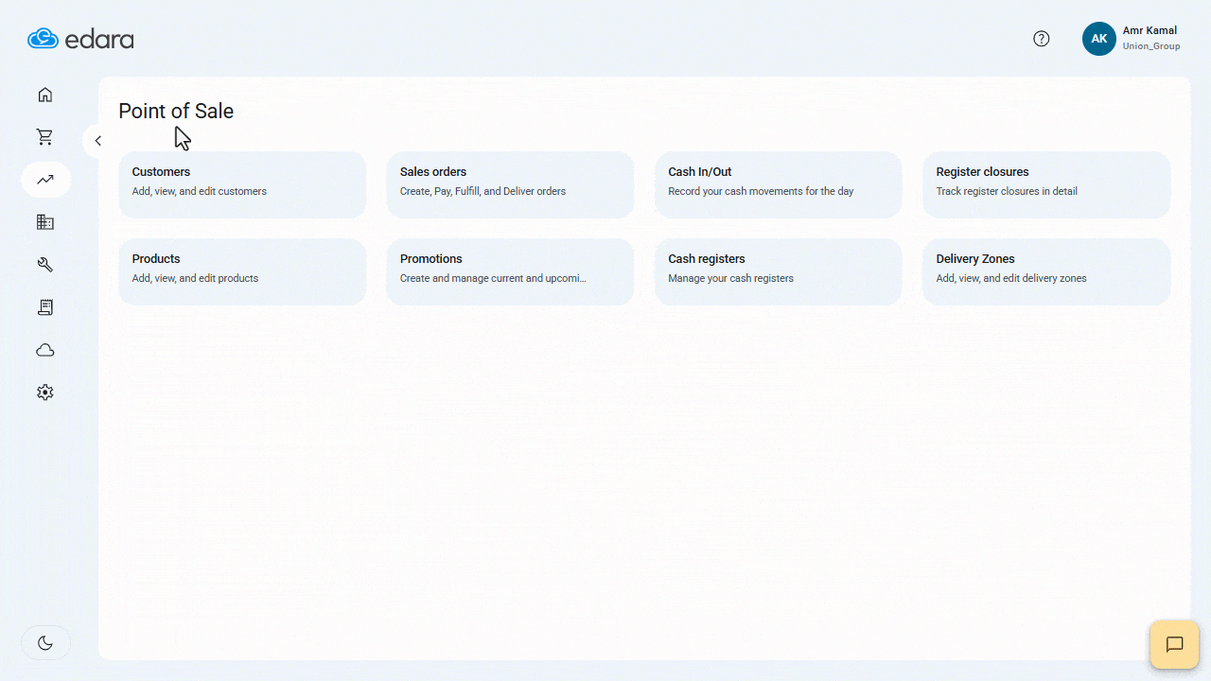
Task: Click the Union_Group organization label
Action: click(1151, 46)
